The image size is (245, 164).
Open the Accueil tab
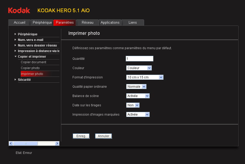pyautogui.click(x=19, y=23)
